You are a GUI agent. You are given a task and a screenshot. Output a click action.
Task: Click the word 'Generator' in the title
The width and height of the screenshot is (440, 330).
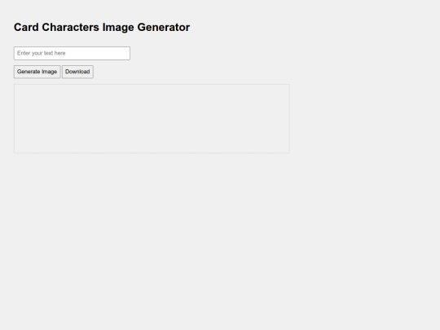pyautogui.click(x=164, y=27)
